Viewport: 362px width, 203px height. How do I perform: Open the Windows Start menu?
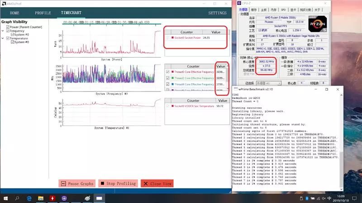(5, 198)
